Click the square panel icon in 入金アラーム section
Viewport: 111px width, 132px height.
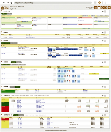pos(105,96)
